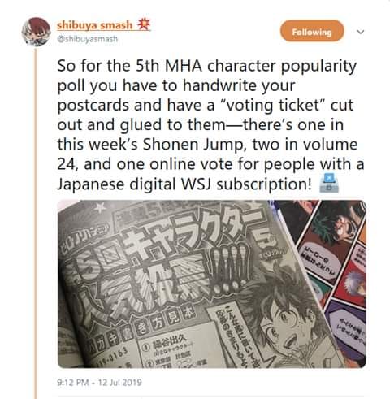
Task: Click the star graphic at the photo's top
Action: click(x=100, y=207)
